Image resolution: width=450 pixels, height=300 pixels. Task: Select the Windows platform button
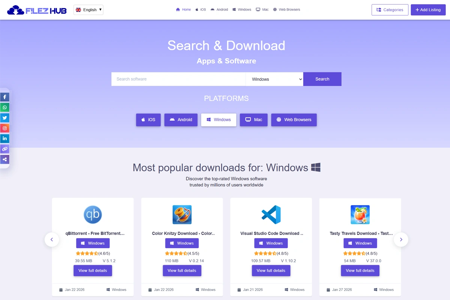tap(219, 120)
